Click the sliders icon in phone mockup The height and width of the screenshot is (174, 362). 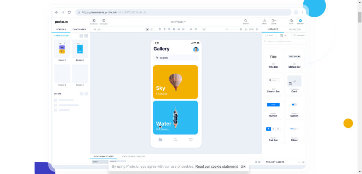176,140
